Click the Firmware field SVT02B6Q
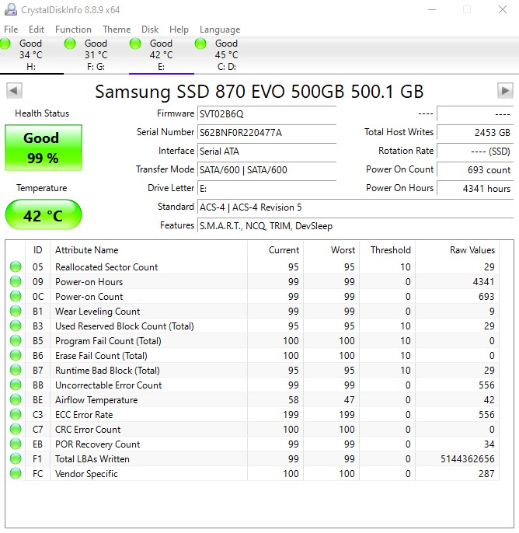 266,114
